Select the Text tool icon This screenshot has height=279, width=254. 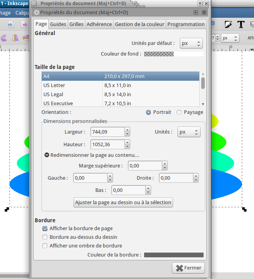(x=241, y=24)
